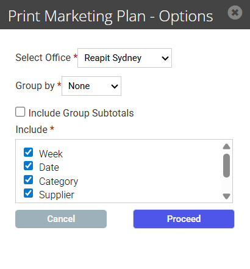250x269 pixels.
Task: Click the Date label text
Action: coord(49,167)
